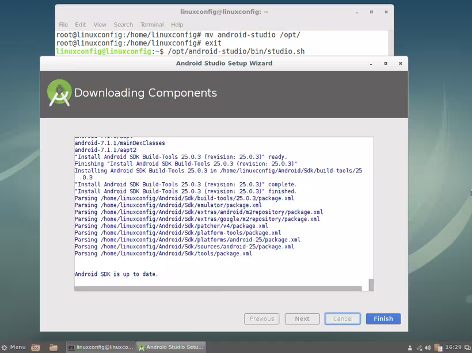
Task: Click the display monitor tray icon
Action: 467,348
